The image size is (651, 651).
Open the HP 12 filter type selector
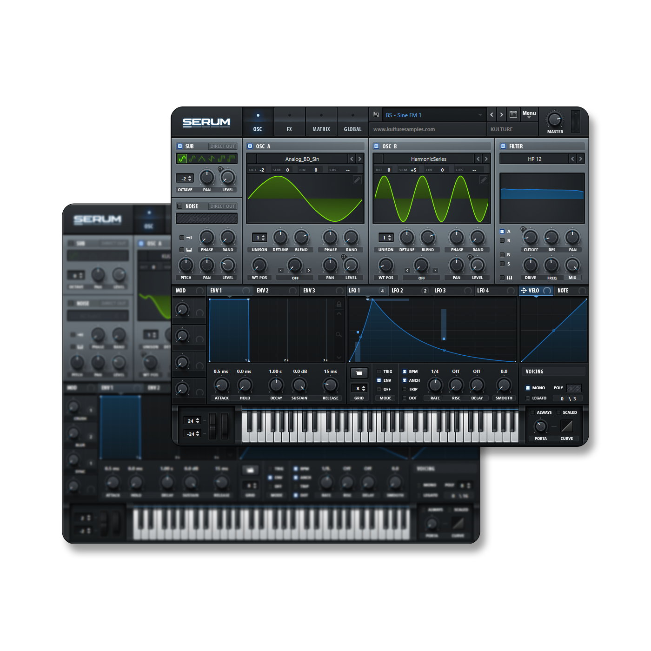[534, 159]
